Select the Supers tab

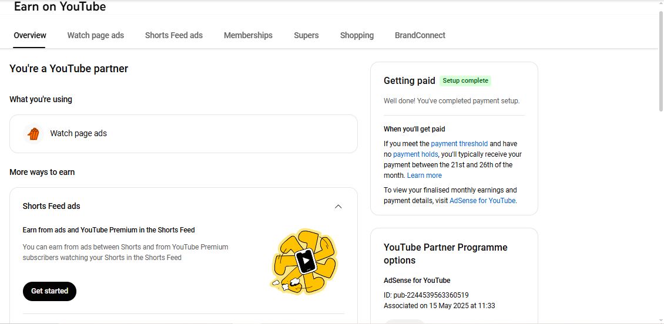(x=306, y=36)
